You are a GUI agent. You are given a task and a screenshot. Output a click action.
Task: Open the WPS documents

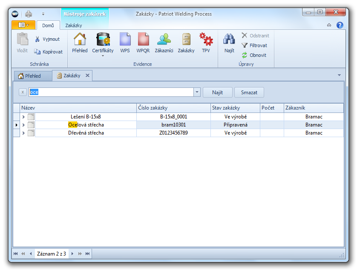tap(125, 43)
